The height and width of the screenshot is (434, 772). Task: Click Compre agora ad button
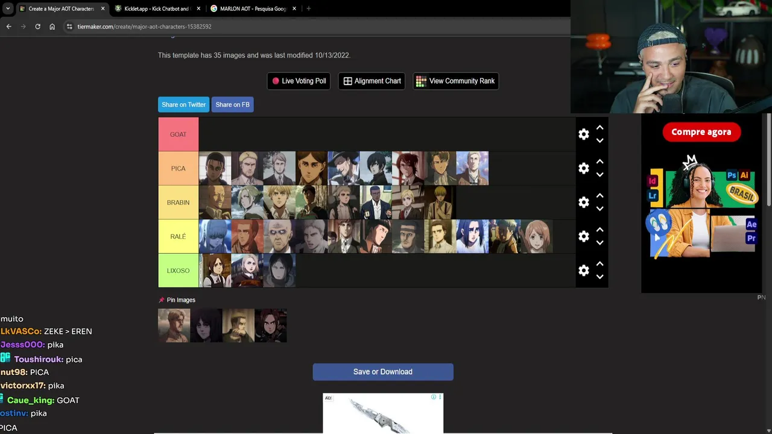pyautogui.click(x=701, y=132)
